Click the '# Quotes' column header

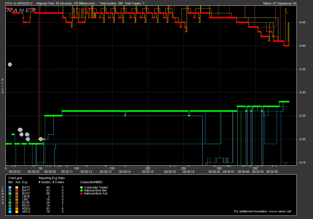(x=45, y=182)
